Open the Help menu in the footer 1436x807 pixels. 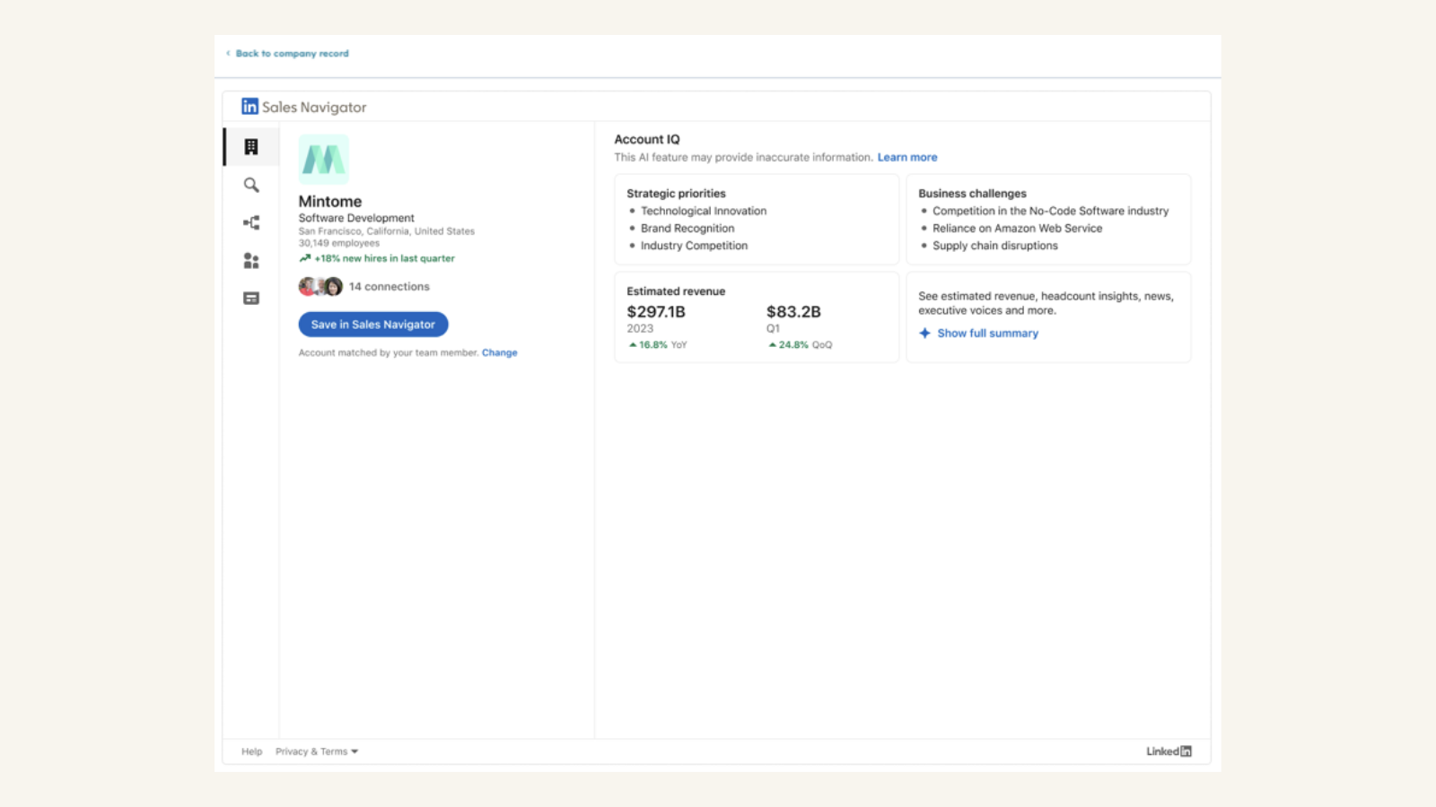[x=252, y=751]
